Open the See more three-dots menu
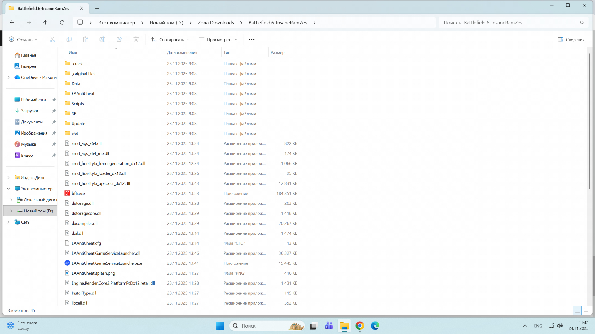 click(252, 40)
